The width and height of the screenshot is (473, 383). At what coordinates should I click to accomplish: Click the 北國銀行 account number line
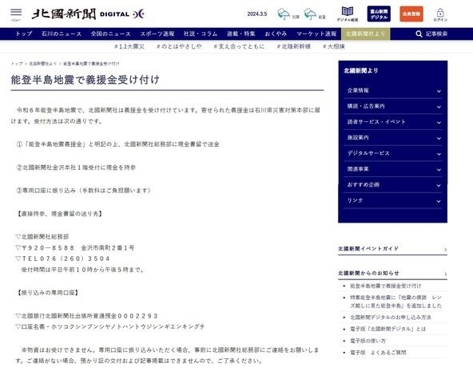point(86,316)
